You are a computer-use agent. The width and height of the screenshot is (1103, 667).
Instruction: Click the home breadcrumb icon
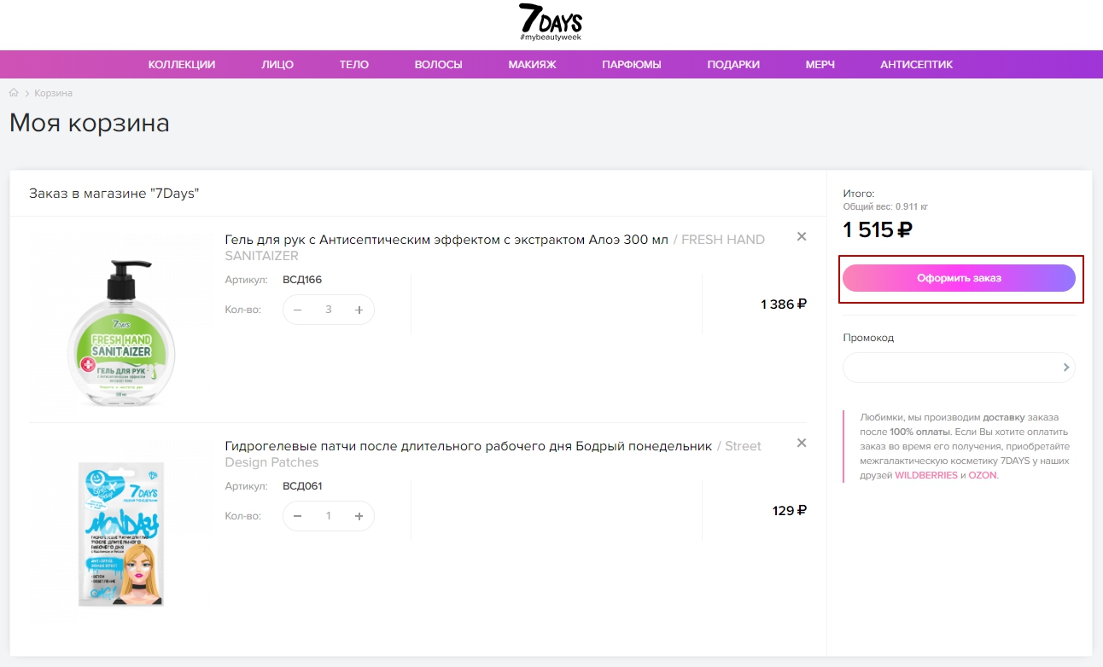14,93
